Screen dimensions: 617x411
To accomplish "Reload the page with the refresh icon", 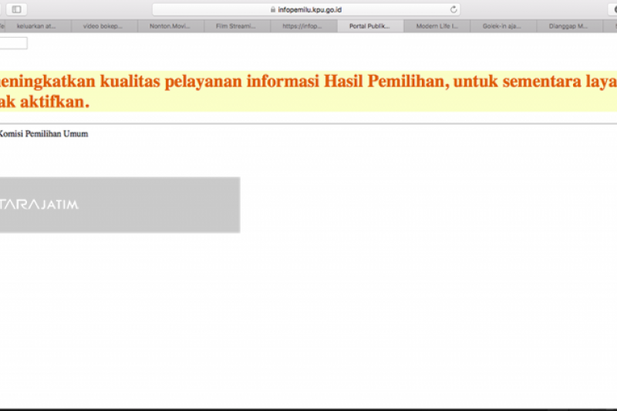I will tap(453, 9).
